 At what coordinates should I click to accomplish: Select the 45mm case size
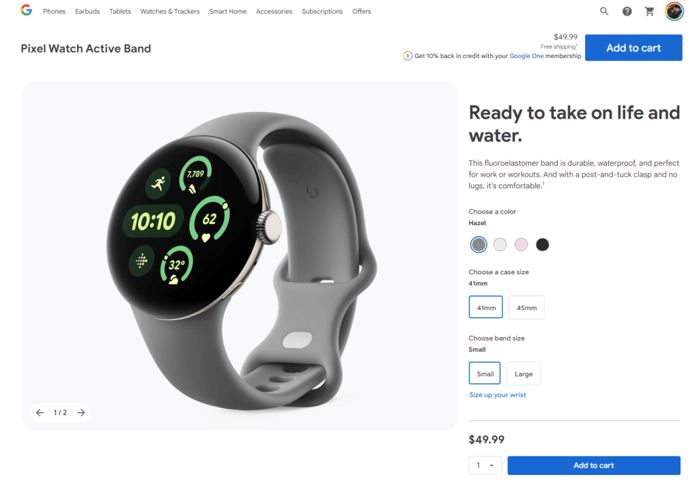coord(526,308)
